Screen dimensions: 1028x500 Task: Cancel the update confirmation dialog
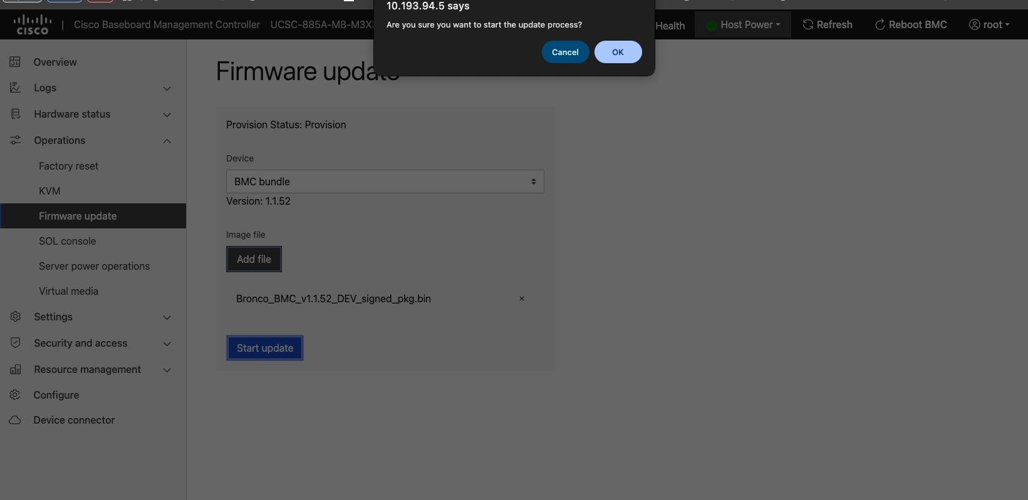[565, 52]
